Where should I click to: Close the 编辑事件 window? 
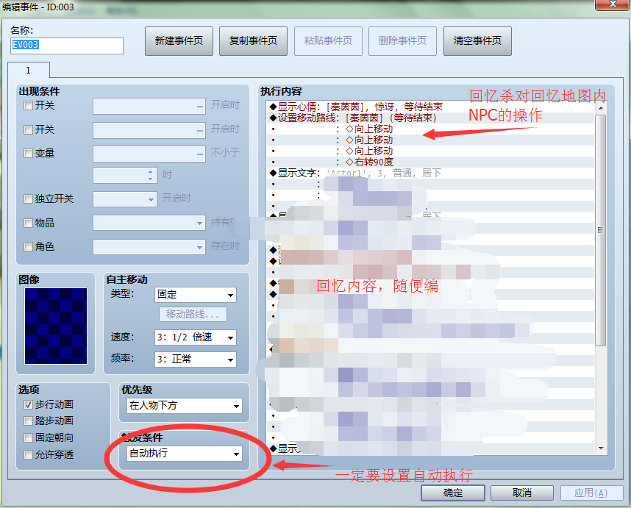point(613,4)
